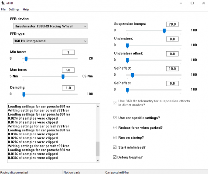Maximize the irFFB window
The width and height of the screenshot is (208, 174).
click(x=192, y=3)
